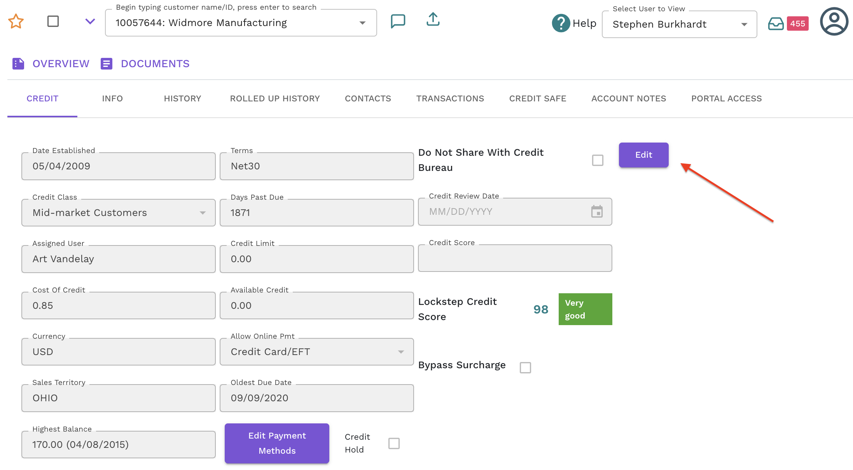Switch to the Transactions tab
This screenshot has height=470, width=853.
point(450,99)
